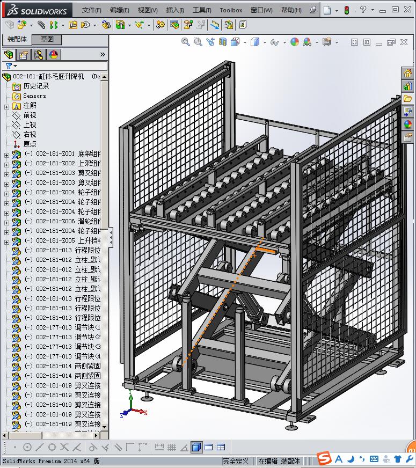The height and width of the screenshot is (468, 416).
Task: Click the Sensors tree item
Action: [x=34, y=96]
